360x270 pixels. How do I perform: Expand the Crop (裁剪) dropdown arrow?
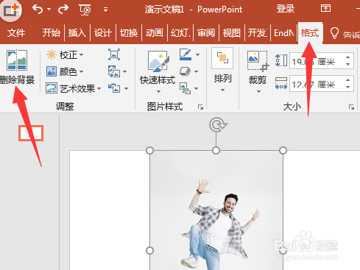[258, 91]
